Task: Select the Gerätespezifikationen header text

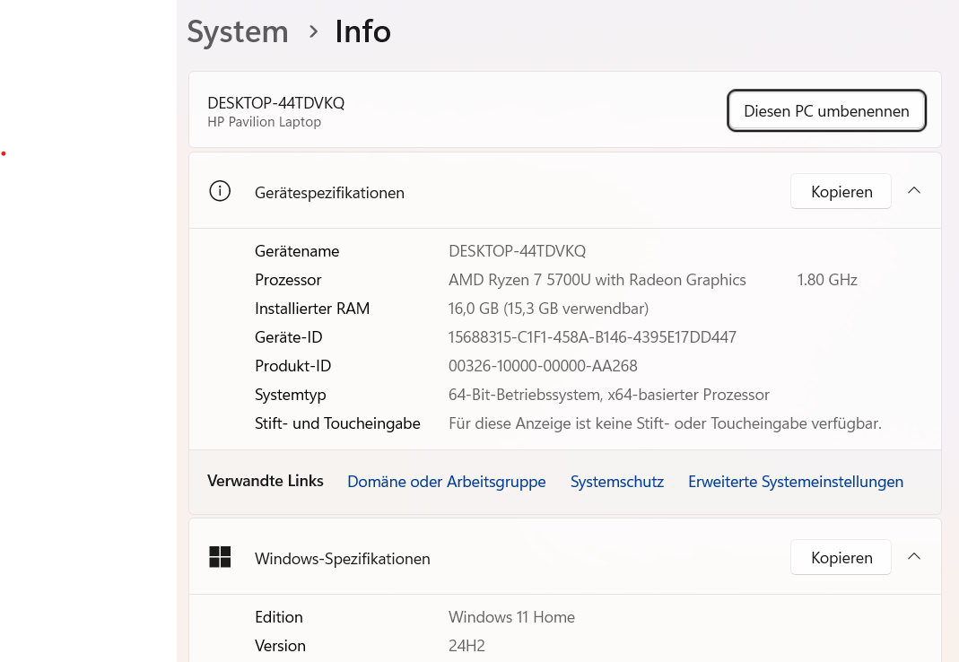Action: [x=329, y=193]
